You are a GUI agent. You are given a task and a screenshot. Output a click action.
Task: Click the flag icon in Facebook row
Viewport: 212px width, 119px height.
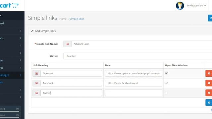pyautogui.click(x=37, y=83)
